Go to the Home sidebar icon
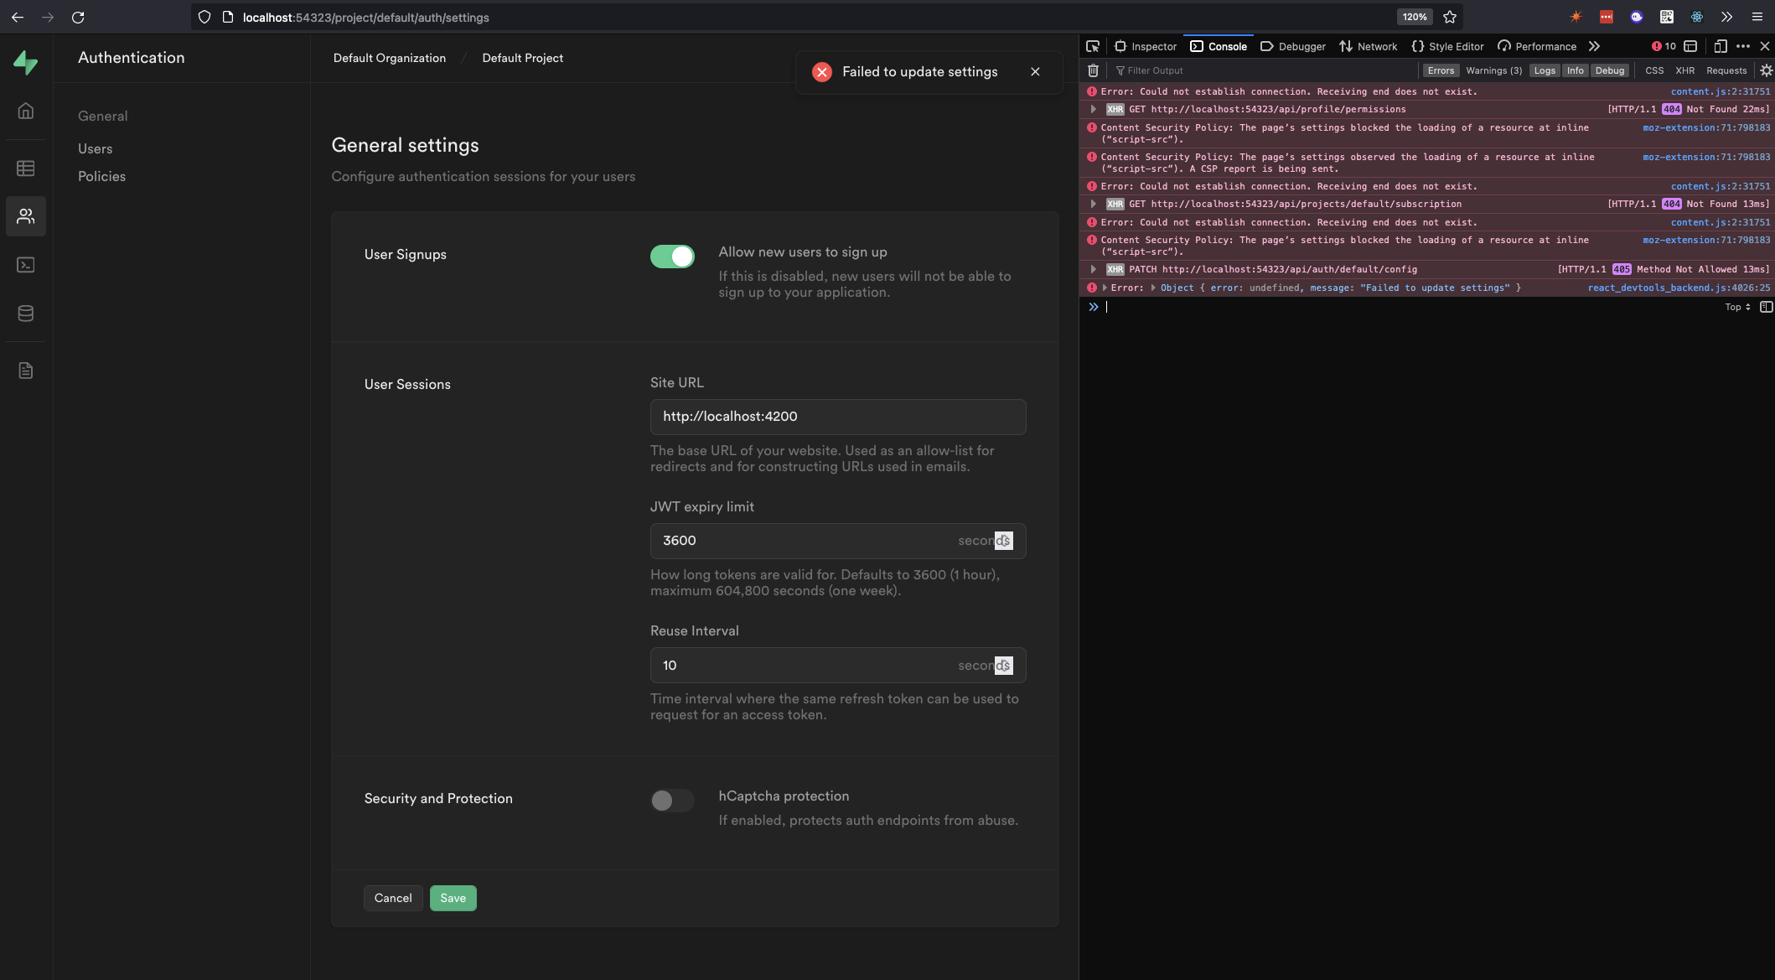The image size is (1775, 980). pos(26,111)
